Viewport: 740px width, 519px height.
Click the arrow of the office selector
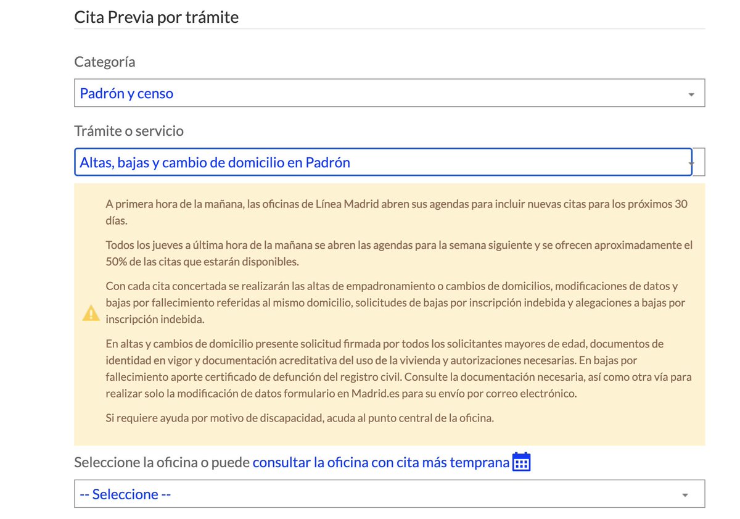coord(684,495)
